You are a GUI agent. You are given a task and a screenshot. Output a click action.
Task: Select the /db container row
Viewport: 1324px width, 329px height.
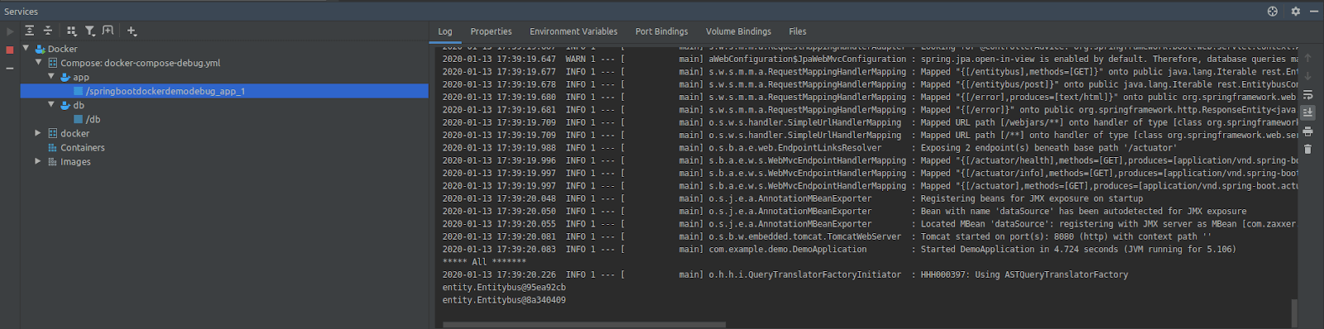[x=224, y=119]
